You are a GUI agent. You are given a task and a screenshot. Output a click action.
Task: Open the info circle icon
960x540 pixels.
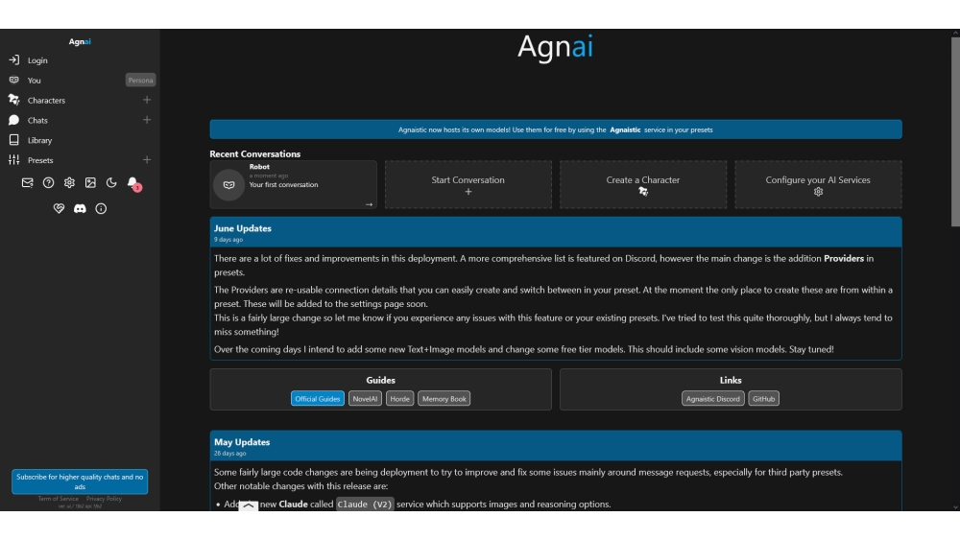pos(101,208)
